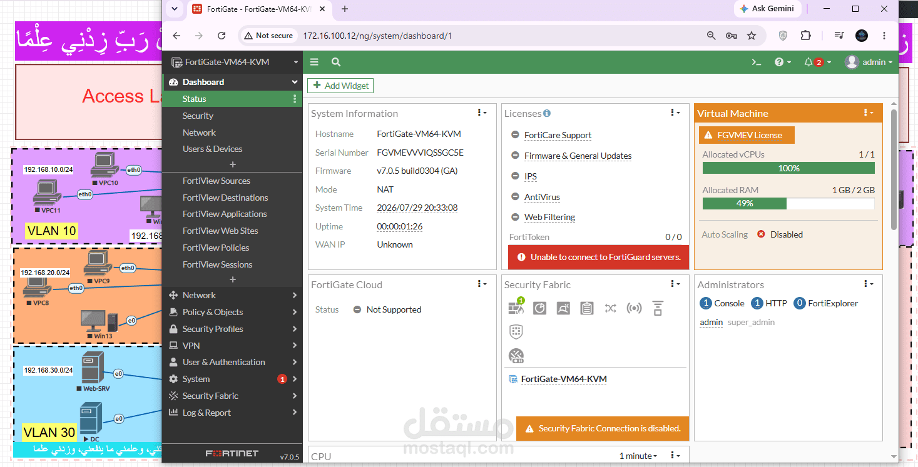
Task: Open FortiGate Cloud widget options menu
Action: [x=482, y=284]
